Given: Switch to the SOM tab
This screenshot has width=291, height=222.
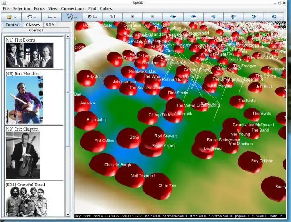Looking at the screenshot, I should [x=50, y=25].
